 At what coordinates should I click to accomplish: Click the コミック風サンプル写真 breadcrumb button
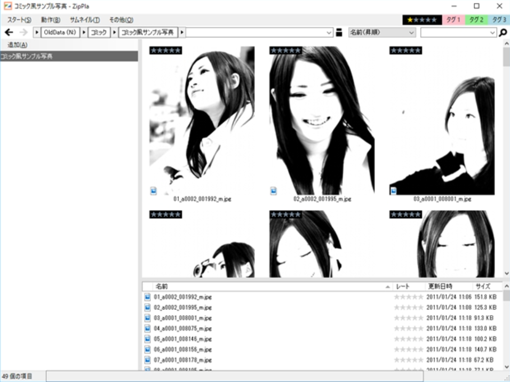(148, 33)
